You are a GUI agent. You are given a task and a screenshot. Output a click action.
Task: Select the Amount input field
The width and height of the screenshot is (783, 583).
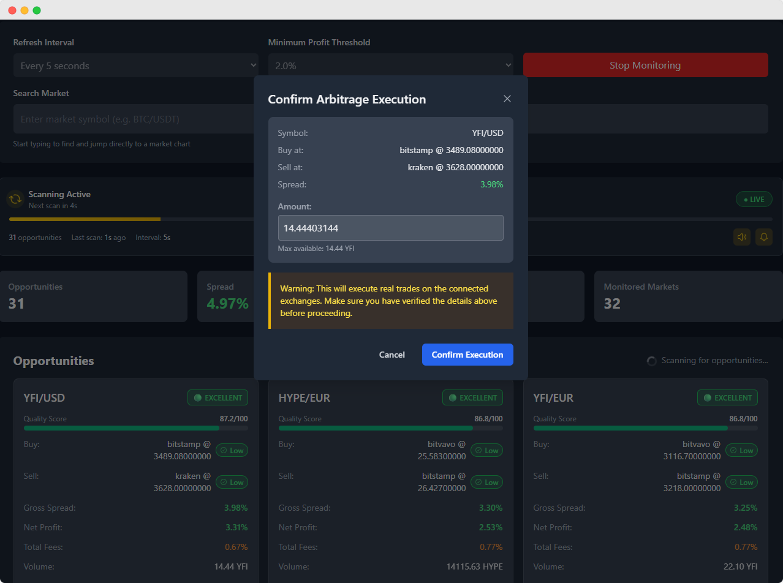(390, 227)
